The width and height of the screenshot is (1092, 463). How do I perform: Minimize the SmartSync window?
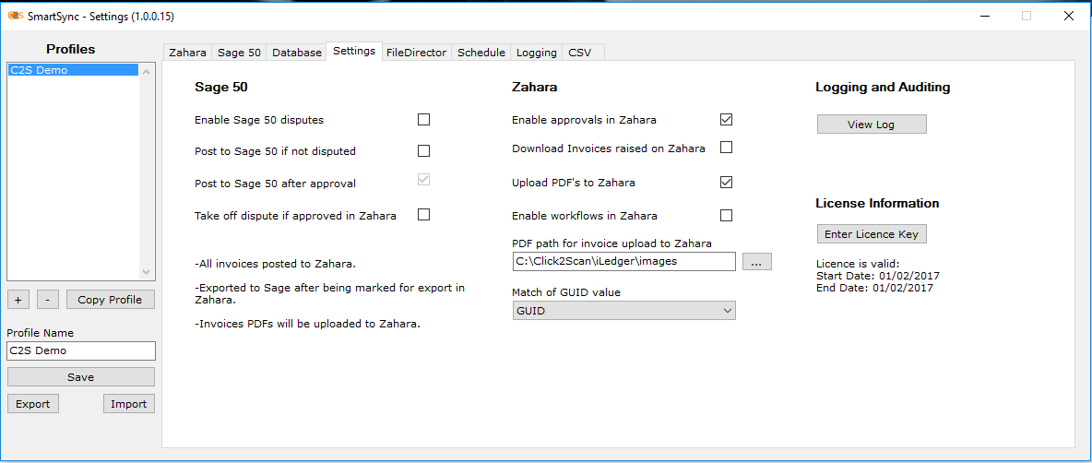(x=985, y=16)
